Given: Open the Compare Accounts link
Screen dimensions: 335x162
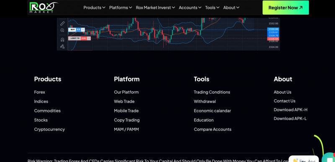Looking at the screenshot, I should (x=212, y=129).
